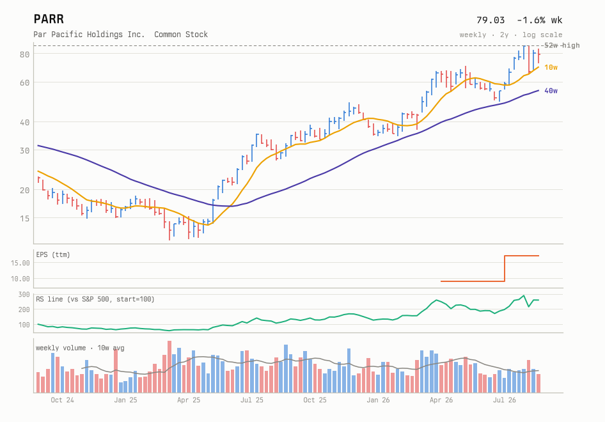The height and width of the screenshot is (422, 605).
Task: Click the 200 RS axis label
Action: tap(24, 309)
